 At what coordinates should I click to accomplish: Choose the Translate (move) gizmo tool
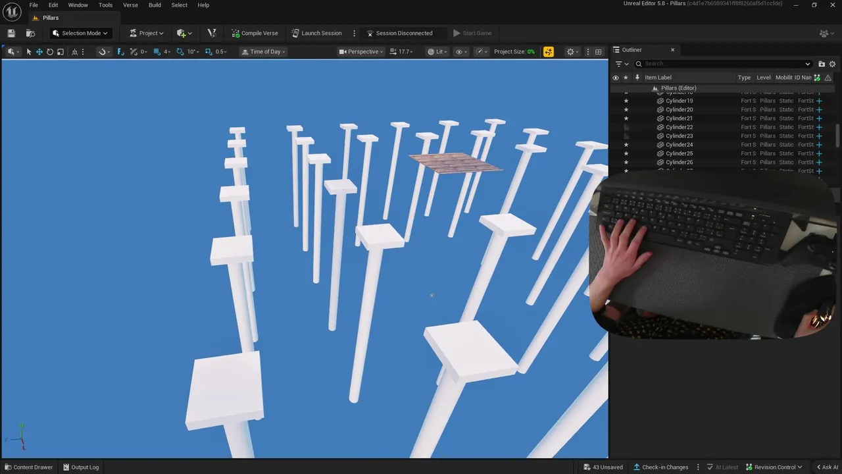tap(39, 51)
